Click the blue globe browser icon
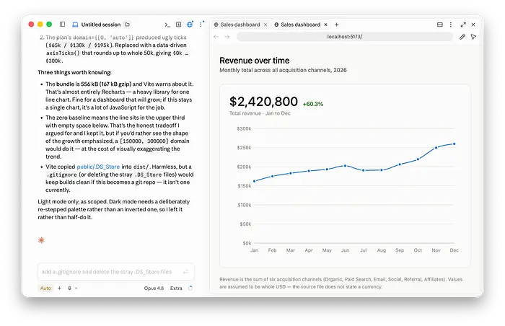 (190, 25)
